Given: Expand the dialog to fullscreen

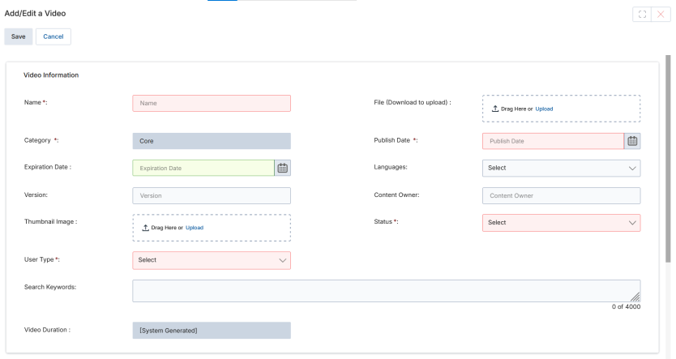Looking at the screenshot, I should click(642, 15).
